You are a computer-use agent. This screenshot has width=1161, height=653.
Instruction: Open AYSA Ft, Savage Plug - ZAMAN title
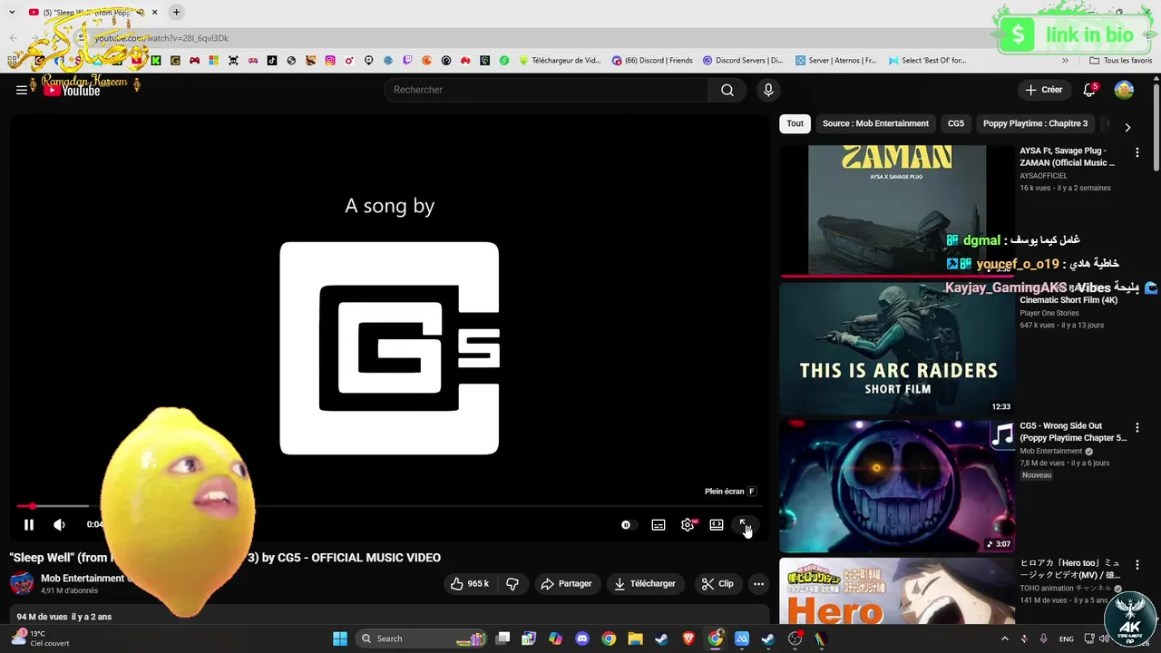pos(1068,157)
